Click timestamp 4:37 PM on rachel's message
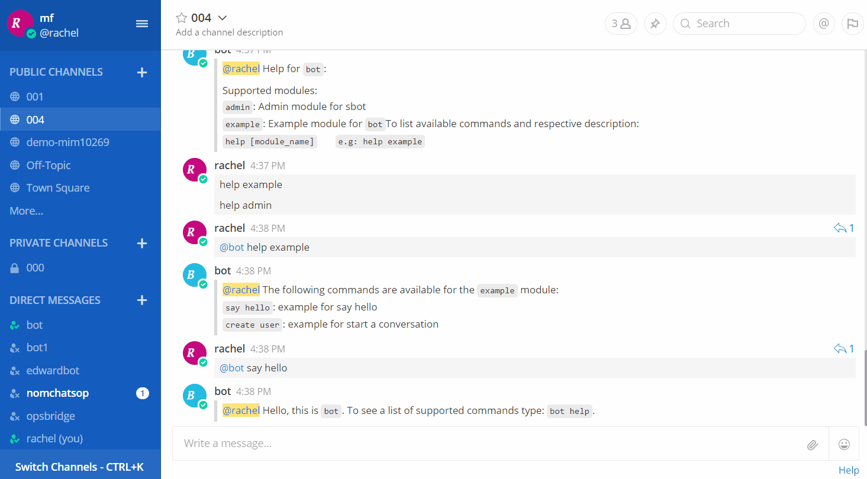Screen dimensions: 867x479 [267, 166]
